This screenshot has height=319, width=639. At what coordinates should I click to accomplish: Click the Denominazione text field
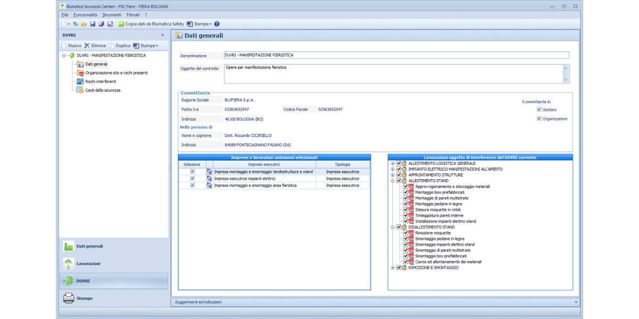click(396, 55)
